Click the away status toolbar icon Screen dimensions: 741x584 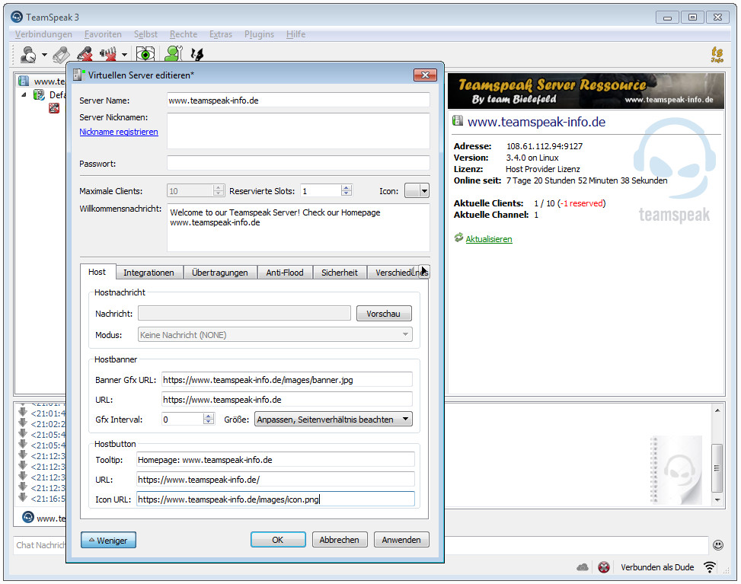point(28,54)
